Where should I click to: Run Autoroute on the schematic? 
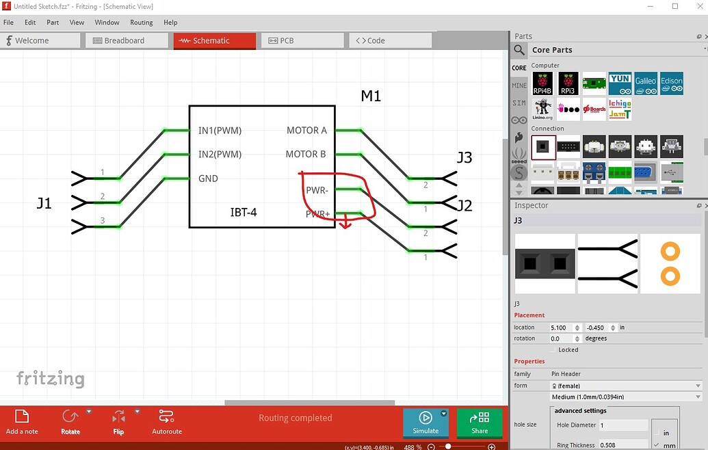(x=167, y=423)
